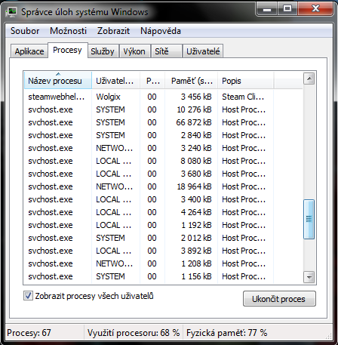338x345 pixels.
Task: Open the Nápověda menu
Action: [161, 31]
